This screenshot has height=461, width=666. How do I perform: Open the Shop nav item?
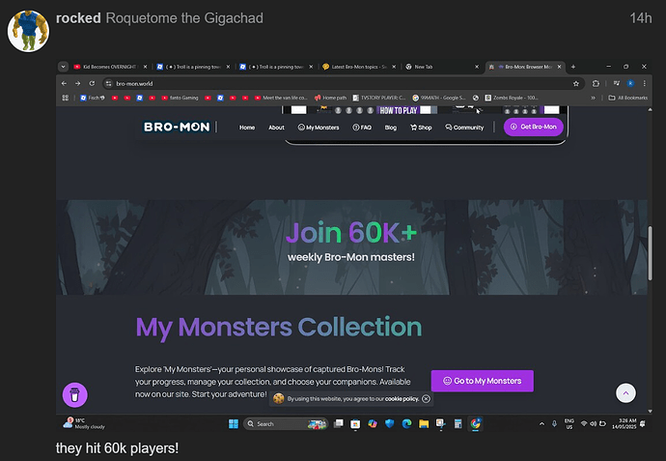(x=421, y=128)
